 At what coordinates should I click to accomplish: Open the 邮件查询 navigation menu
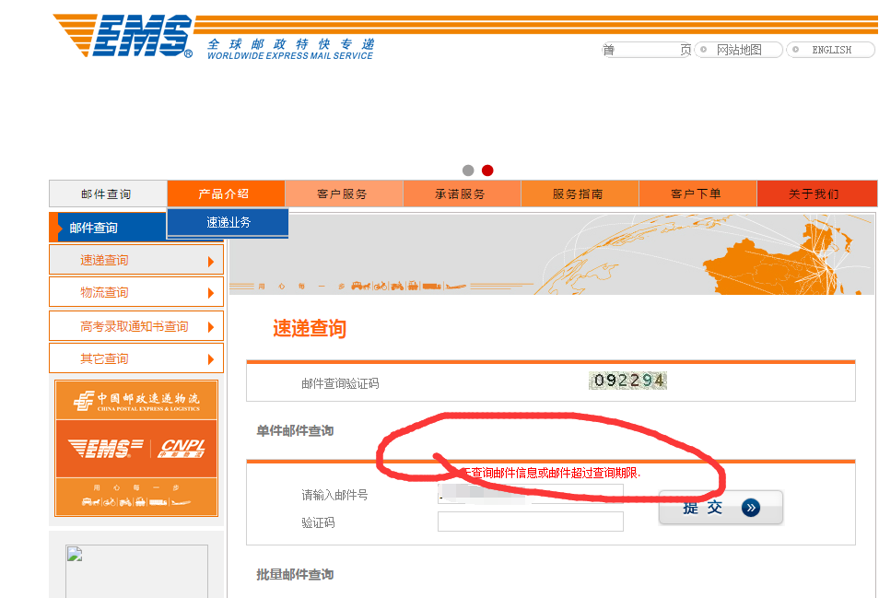coord(107,193)
